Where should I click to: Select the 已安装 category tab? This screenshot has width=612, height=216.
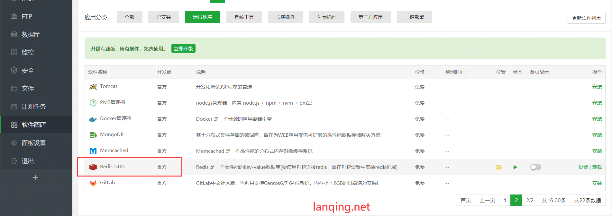tap(164, 17)
